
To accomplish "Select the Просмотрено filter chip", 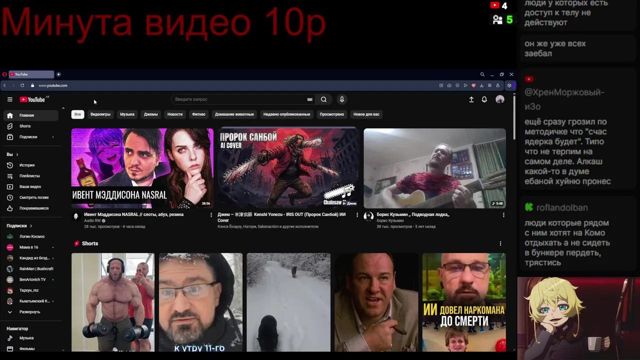I will click(x=332, y=114).
